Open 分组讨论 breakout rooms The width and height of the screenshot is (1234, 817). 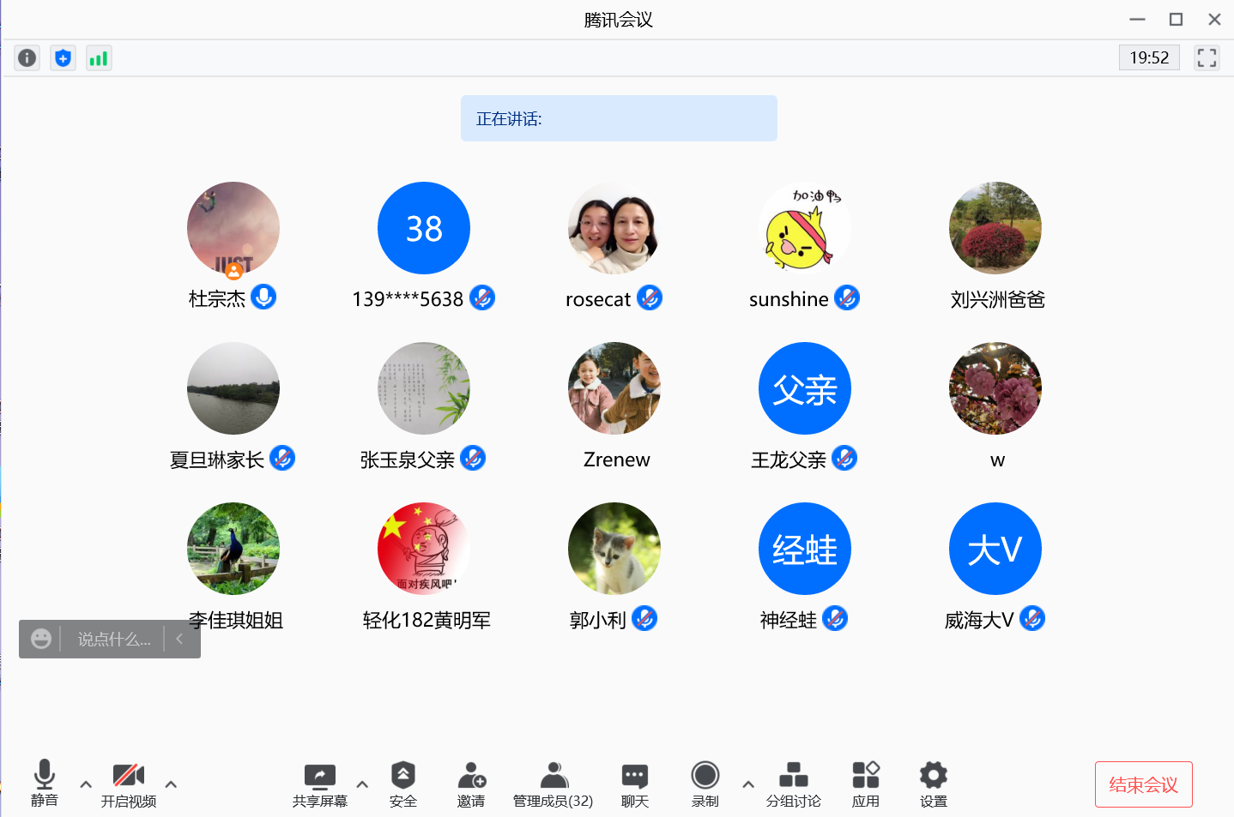793,784
